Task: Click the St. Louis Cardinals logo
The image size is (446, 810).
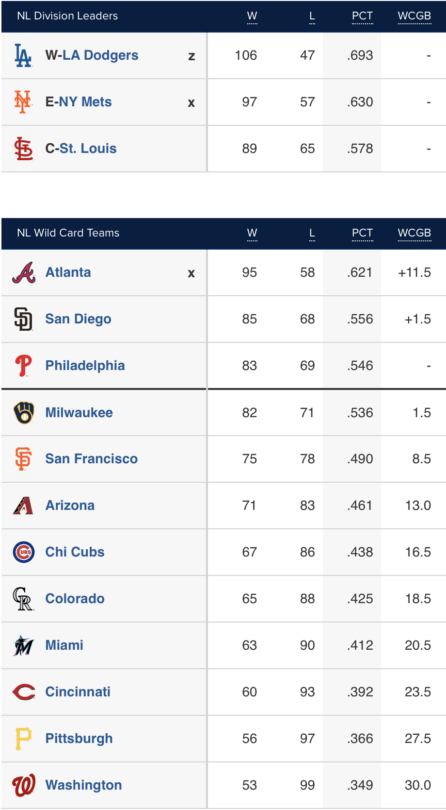Action: 23,149
